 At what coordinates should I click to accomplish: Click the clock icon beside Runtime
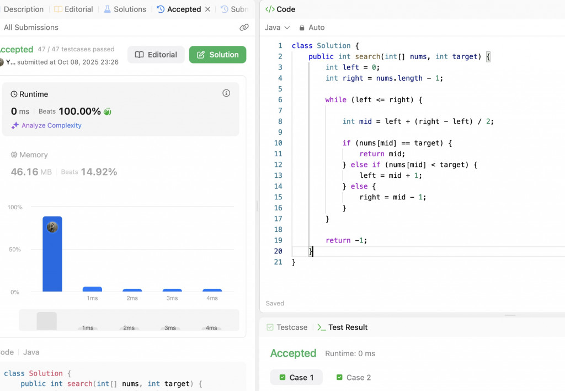[14, 94]
